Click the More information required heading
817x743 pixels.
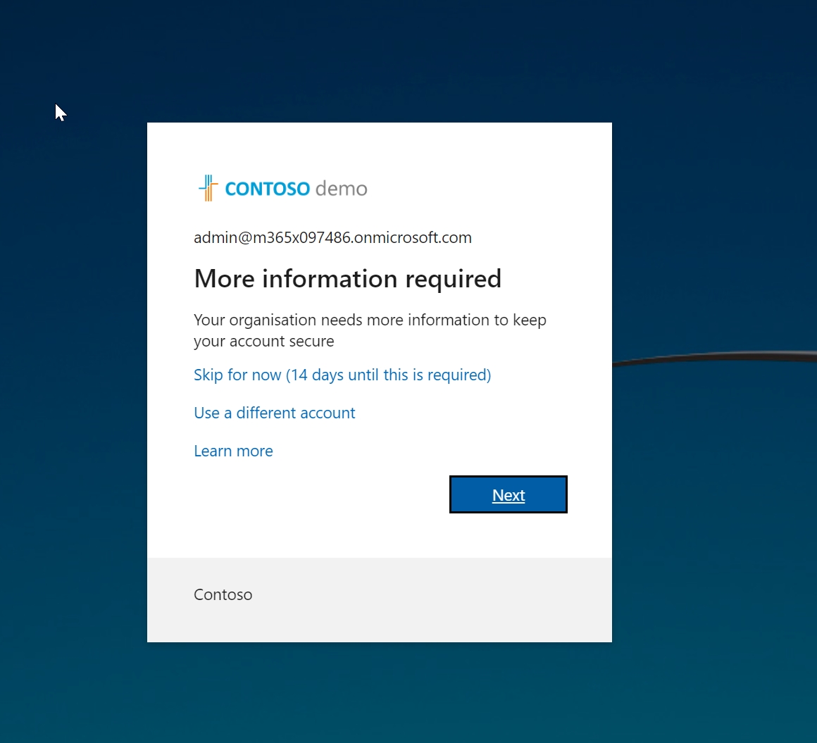[x=347, y=279]
